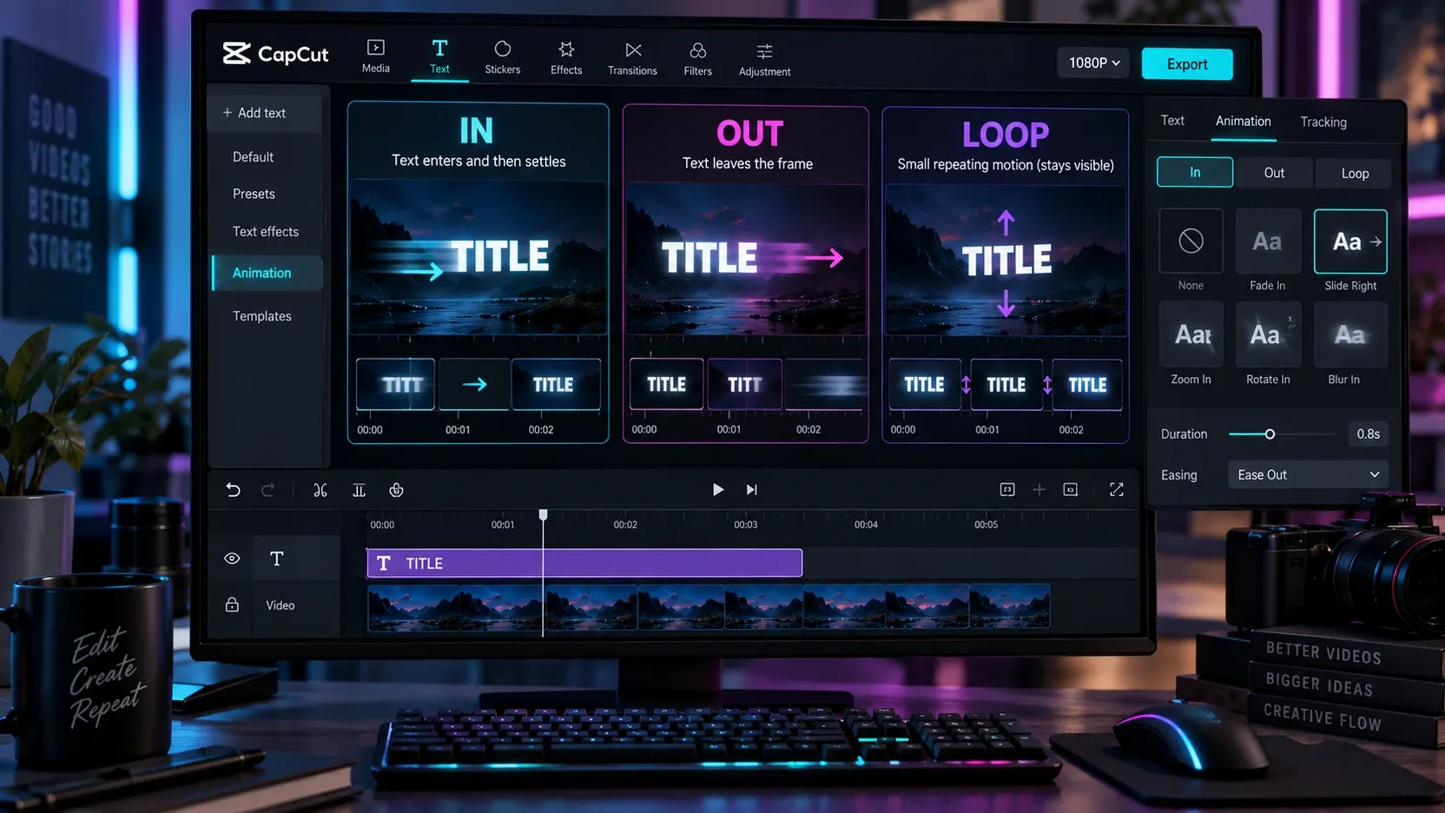Open the Filters tool icon
Image resolution: width=1445 pixels, height=813 pixels.
(x=697, y=50)
